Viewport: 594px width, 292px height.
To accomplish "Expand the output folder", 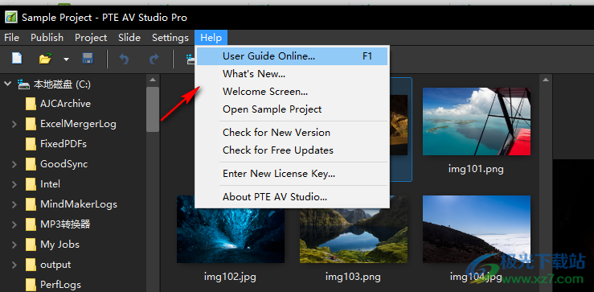I will pyautogui.click(x=14, y=265).
